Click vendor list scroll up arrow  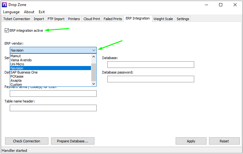coord(93,57)
